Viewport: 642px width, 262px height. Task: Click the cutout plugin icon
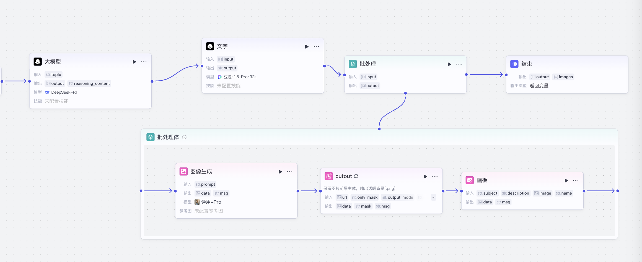[x=328, y=176]
